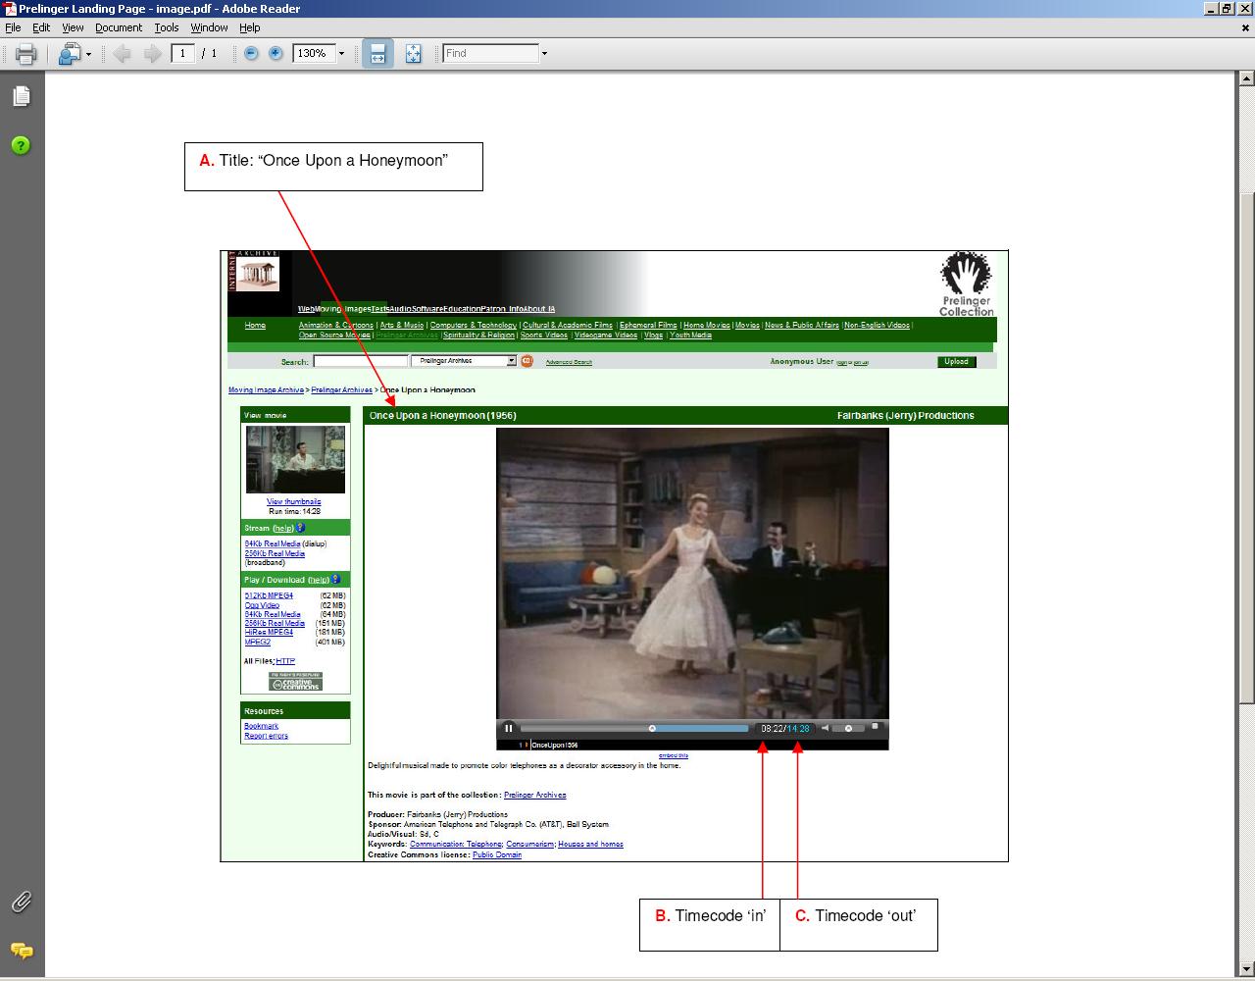
Task: Click the Animation & Cartoons link
Action: tap(335, 325)
